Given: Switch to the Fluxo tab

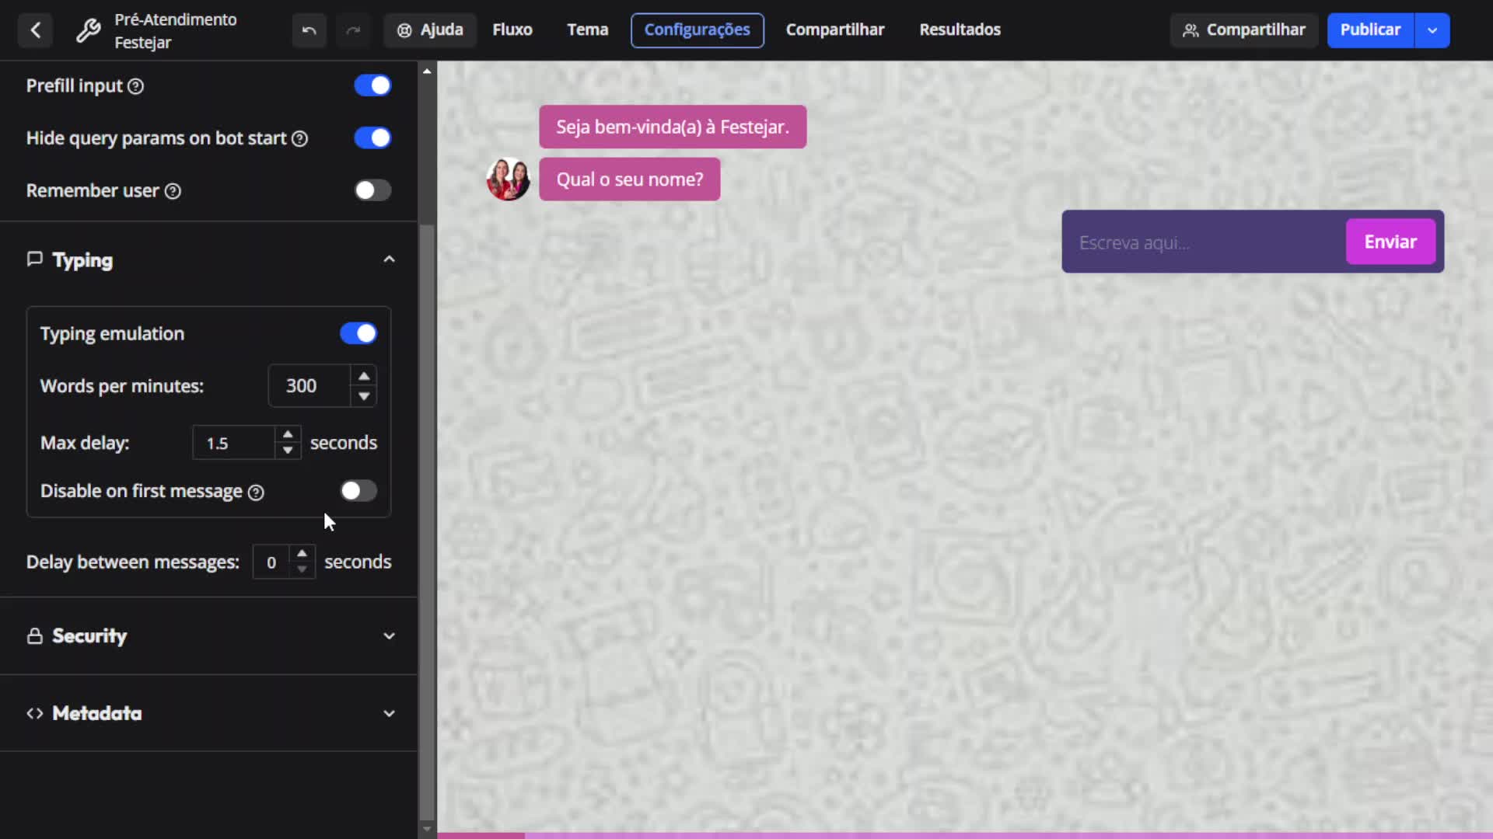Looking at the screenshot, I should pos(512,30).
